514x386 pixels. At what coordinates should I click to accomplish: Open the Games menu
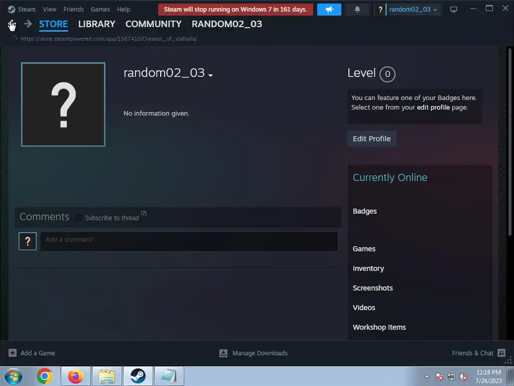pyautogui.click(x=100, y=9)
